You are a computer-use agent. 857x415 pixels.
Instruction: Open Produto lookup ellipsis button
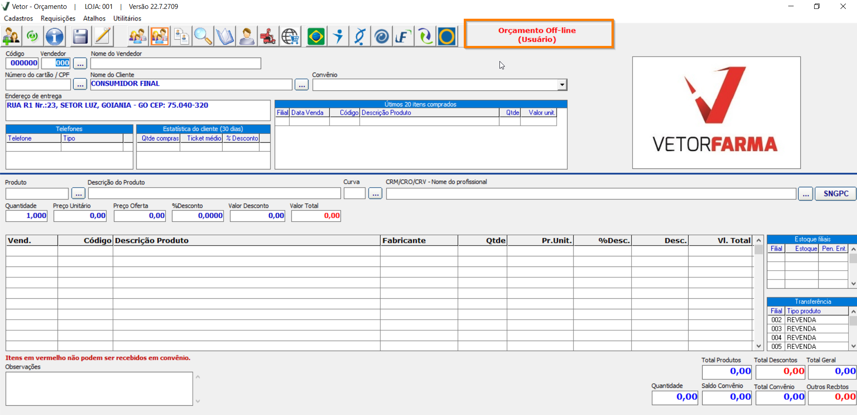point(78,193)
